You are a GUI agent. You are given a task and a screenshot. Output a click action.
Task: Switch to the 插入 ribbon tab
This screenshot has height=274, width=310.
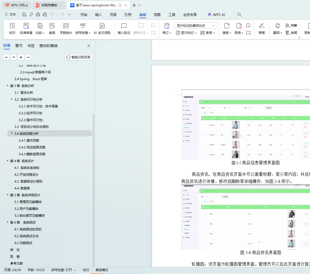pyautogui.click(x=99, y=15)
